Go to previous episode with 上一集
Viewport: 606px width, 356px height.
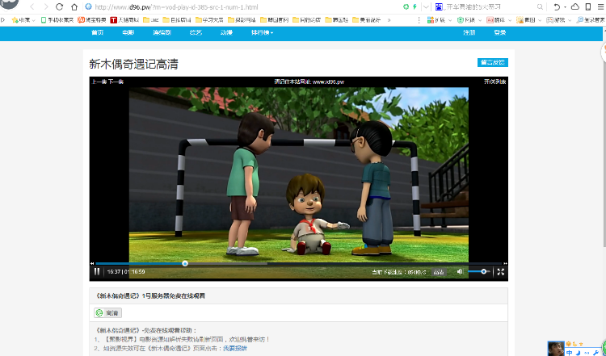pyautogui.click(x=99, y=82)
